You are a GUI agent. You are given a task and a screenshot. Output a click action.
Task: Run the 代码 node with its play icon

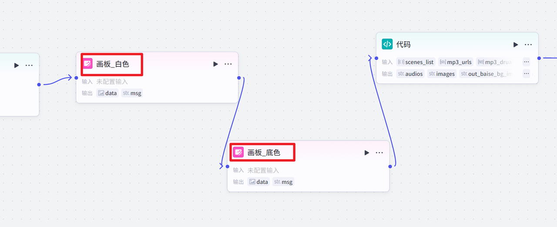click(x=516, y=44)
